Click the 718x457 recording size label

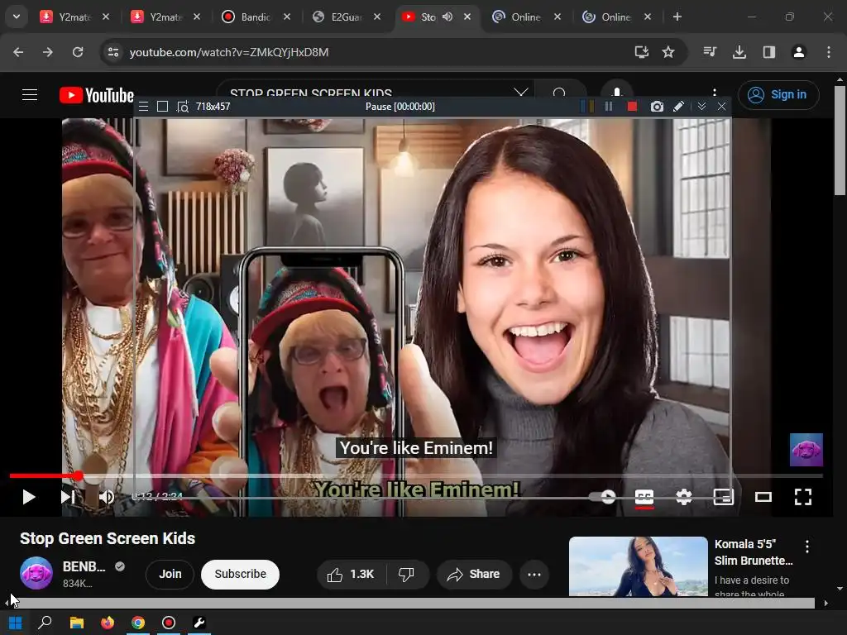213,107
